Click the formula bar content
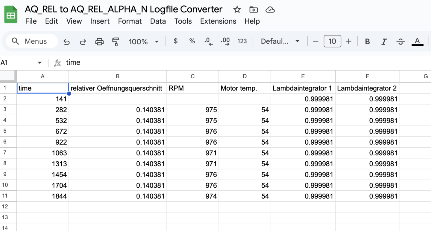The height and width of the screenshot is (231, 431). coord(73,62)
